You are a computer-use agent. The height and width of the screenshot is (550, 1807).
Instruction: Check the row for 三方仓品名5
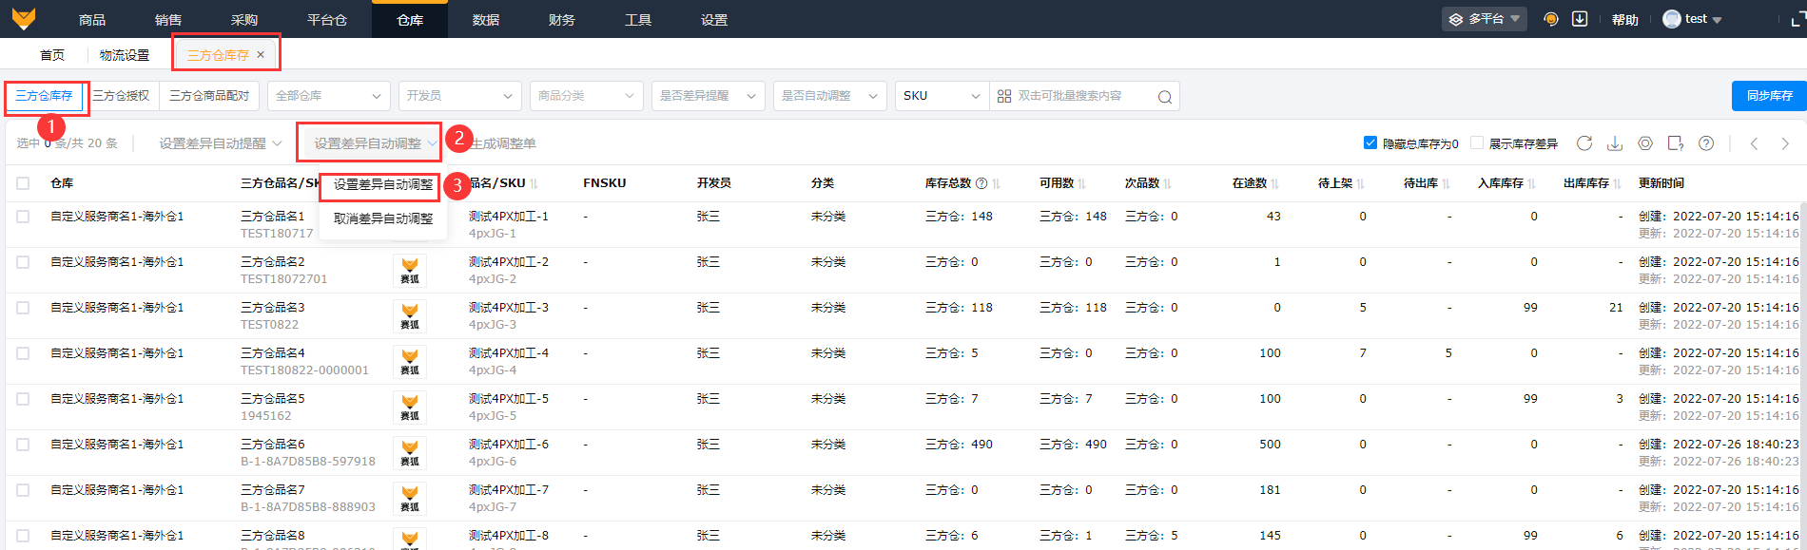pyautogui.click(x=23, y=399)
